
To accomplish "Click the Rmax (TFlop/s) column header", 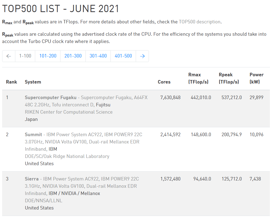I will coord(198,78).
